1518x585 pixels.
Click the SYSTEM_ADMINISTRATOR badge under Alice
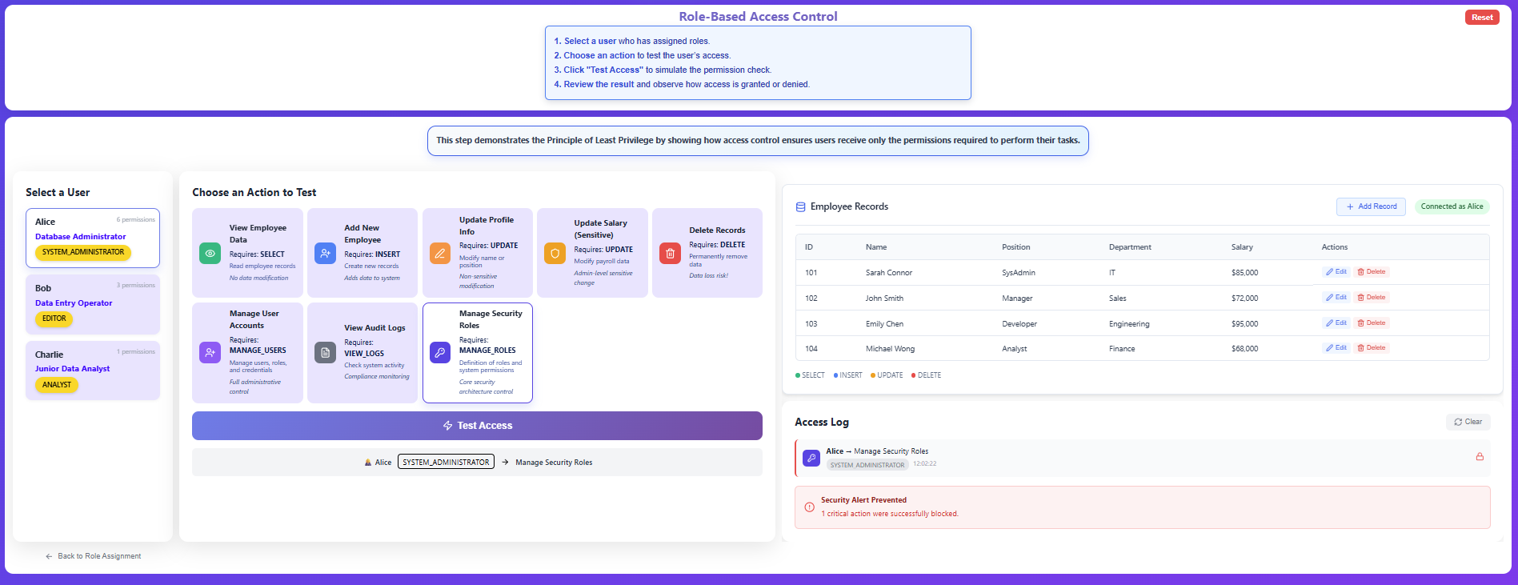(83, 252)
